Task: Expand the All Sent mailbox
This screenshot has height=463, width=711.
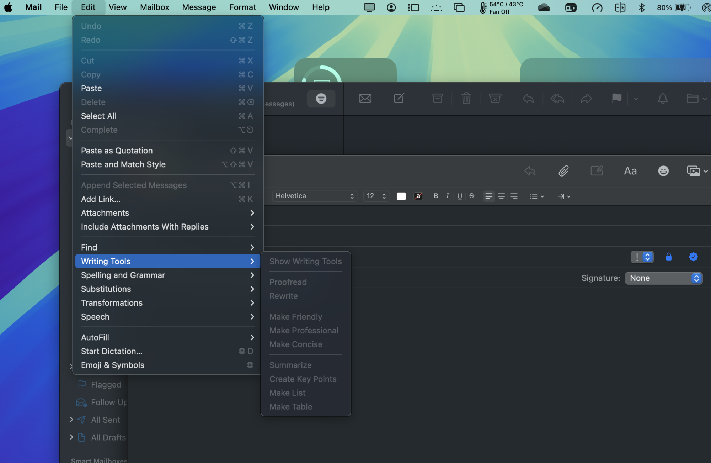Action: [x=71, y=420]
